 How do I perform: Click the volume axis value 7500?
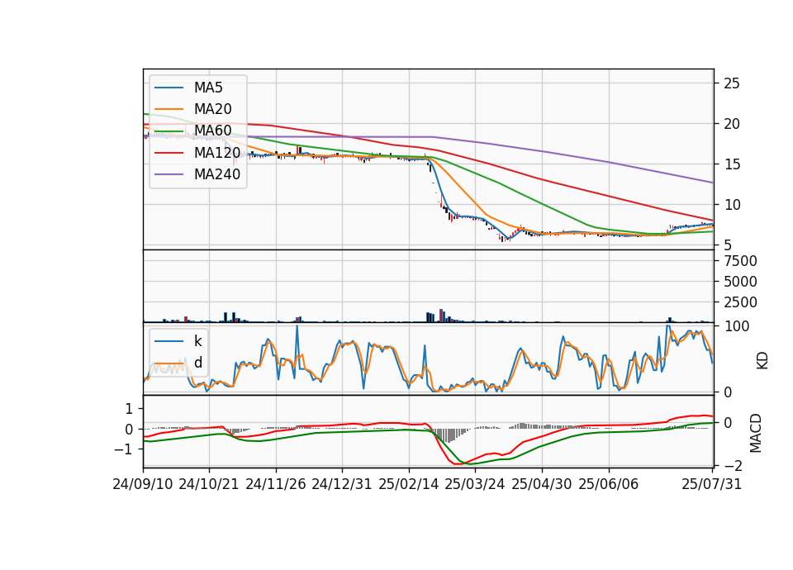(x=740, y=261)
